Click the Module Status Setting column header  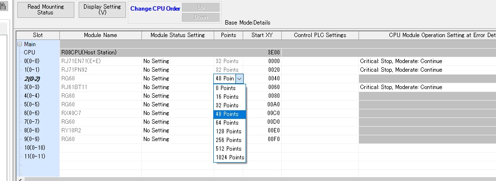point(178,35)
